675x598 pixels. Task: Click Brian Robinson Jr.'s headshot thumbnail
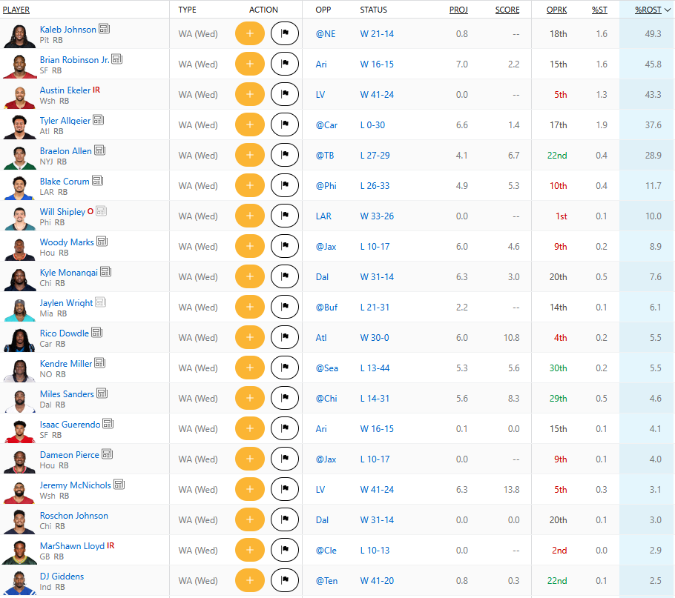tap(20, 66)
